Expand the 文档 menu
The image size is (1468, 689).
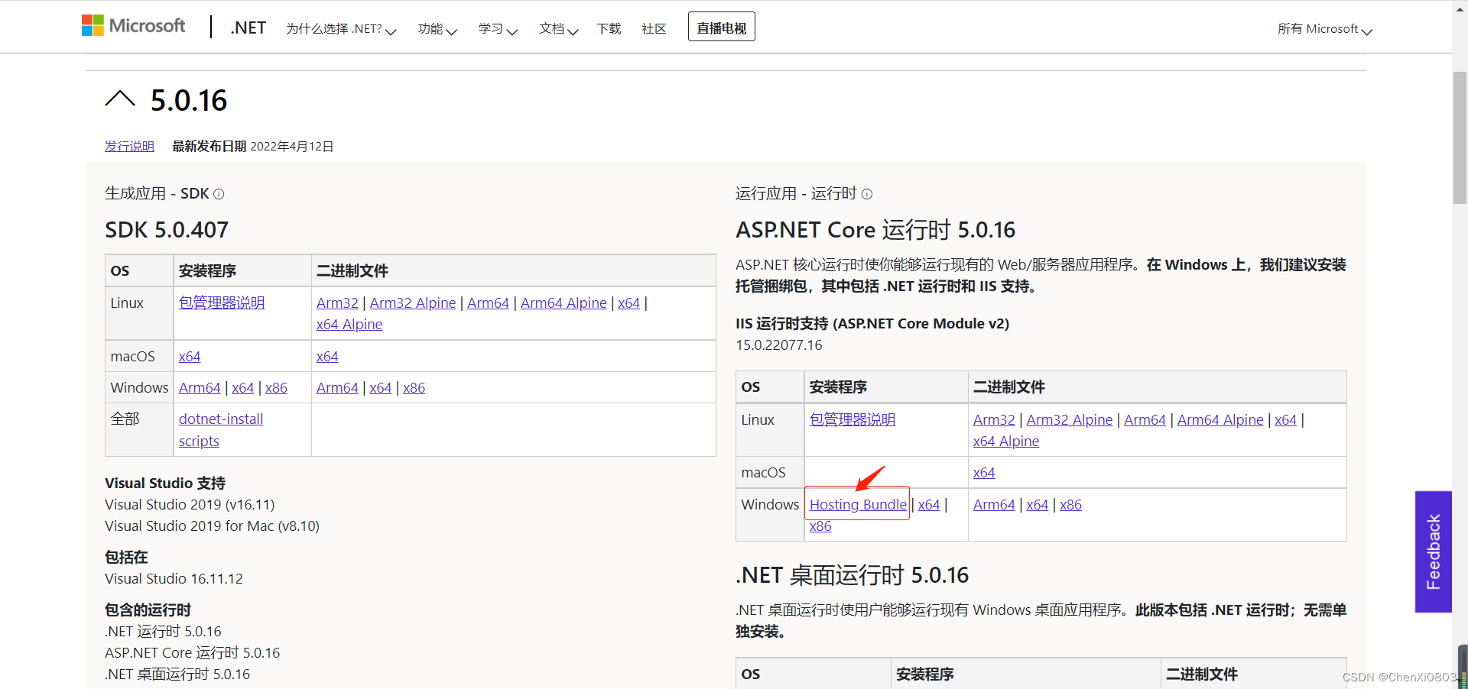558,29
